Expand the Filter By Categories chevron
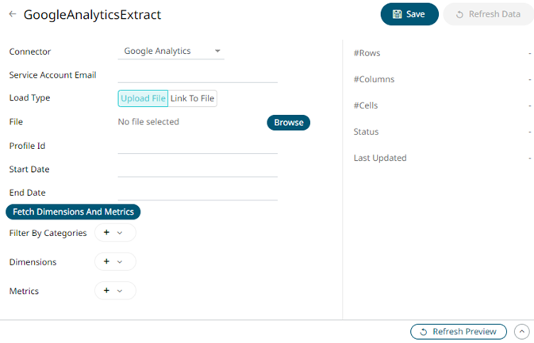 pos(120,233)
